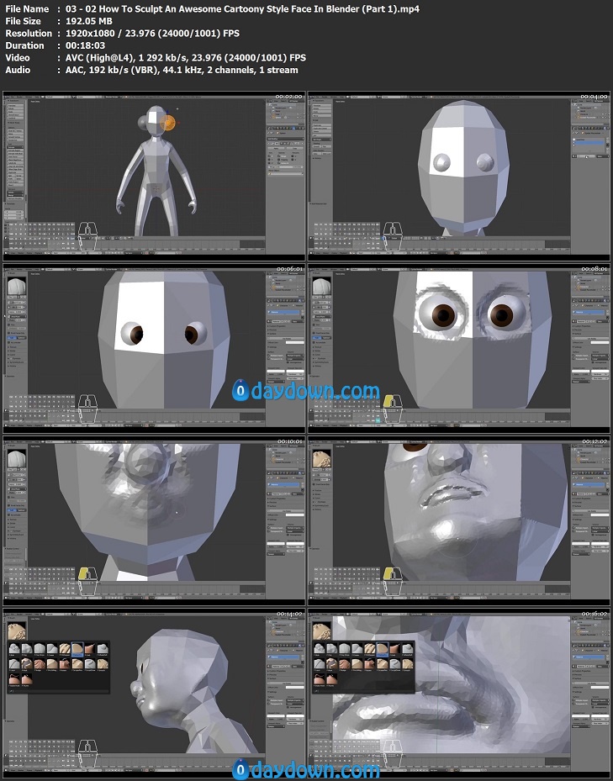Select the Snake Hook brush in 00:14:02 frame
Screen dimensions: 613x781
(x=14, y=679)
